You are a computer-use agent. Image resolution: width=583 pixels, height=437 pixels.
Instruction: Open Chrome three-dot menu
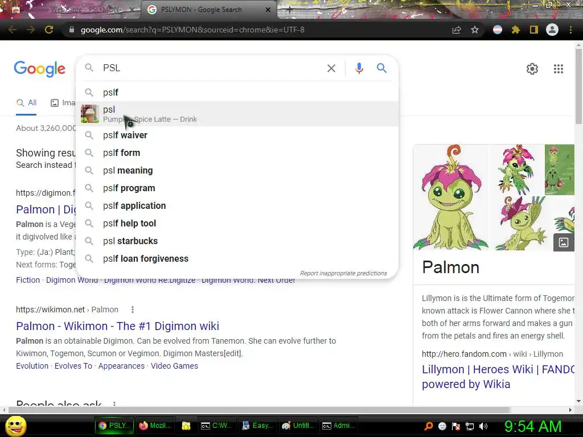pos(570,30)
